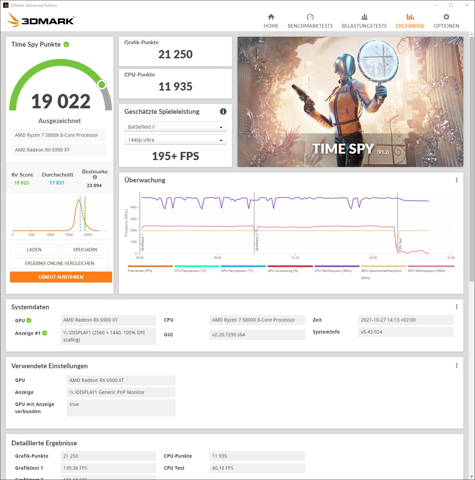Viewport: 475px width, 480px height.
Task: Click the Laden button
Action: click(34, 250)
